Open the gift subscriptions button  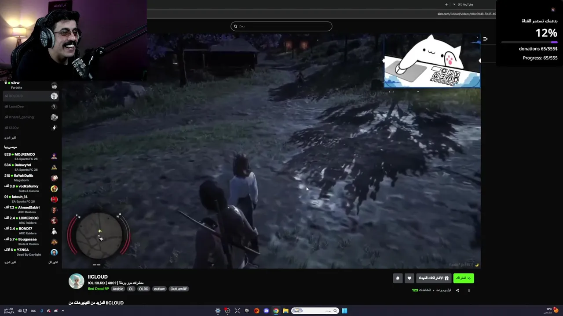(434, 278)
